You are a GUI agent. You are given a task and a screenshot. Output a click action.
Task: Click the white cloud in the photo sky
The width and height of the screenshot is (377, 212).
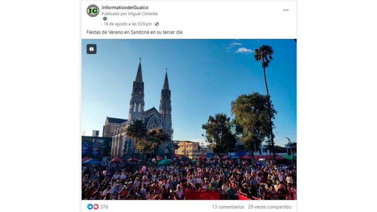point(243,50)
